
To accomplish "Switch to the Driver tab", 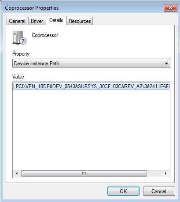I will coord(37,21).
